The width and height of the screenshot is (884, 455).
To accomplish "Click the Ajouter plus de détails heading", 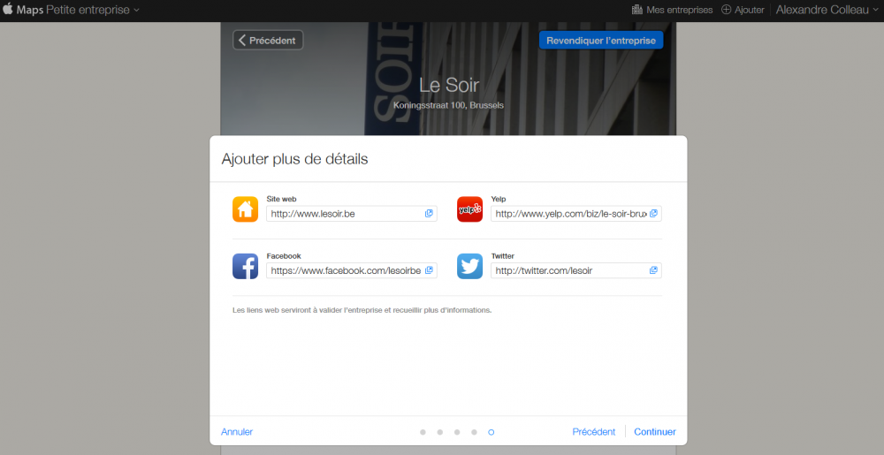I will point(295,159).
